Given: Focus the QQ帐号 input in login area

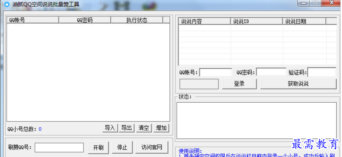Looking at the screenshot, I should click(216, 73).
